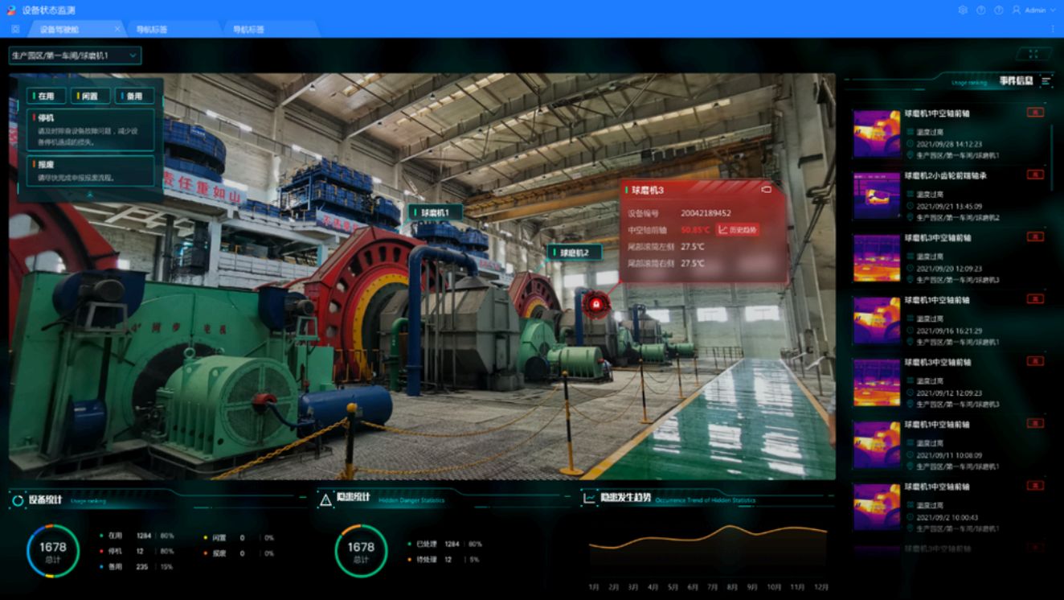Screen dimensions: 1064x600
Task: Toggle the 备用 status filter
Action: (134, 96)
